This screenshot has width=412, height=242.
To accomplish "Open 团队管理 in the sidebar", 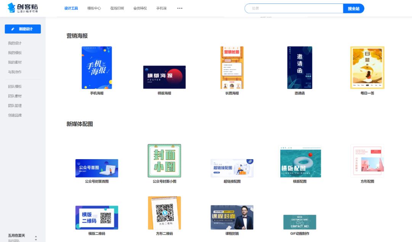I will [x=15, y=105].
